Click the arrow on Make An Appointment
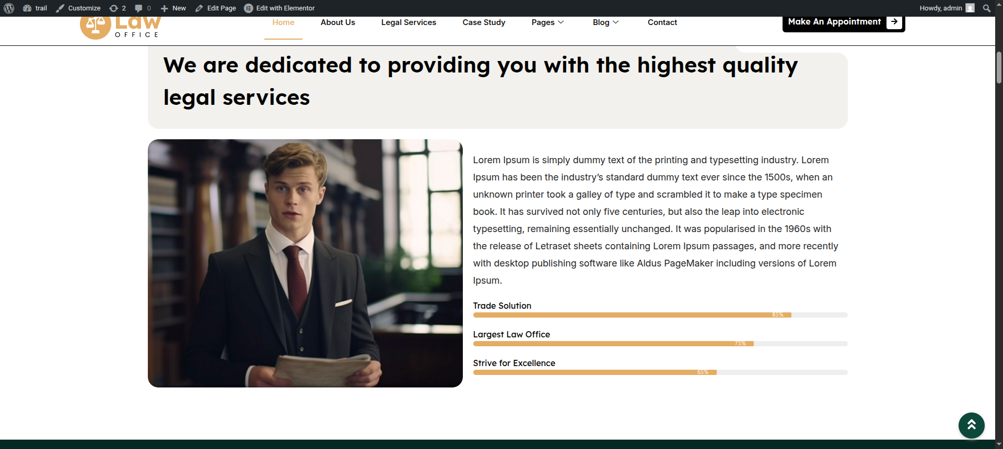 894,22
